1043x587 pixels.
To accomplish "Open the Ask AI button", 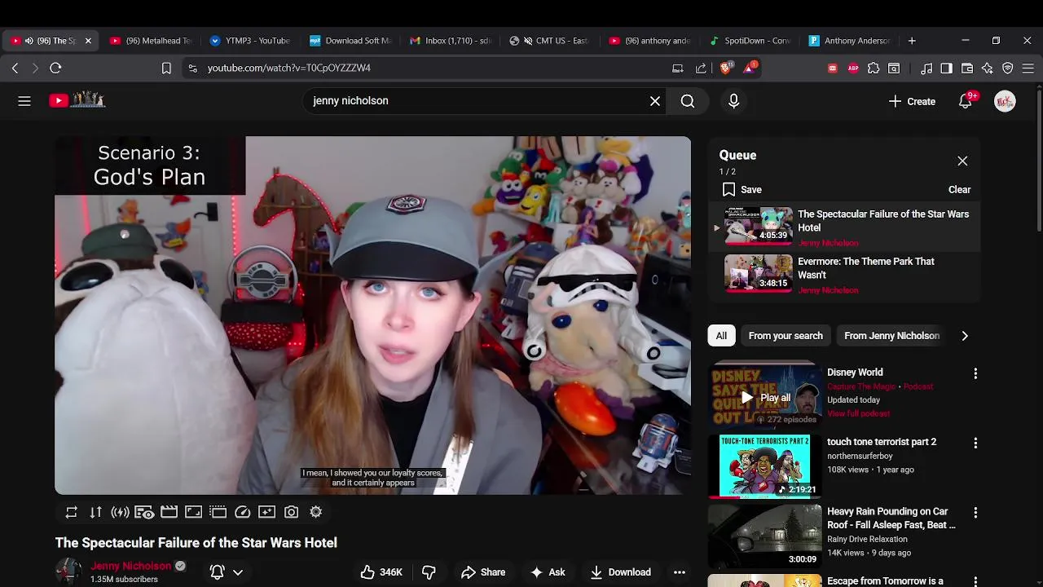I will (548, 572).
